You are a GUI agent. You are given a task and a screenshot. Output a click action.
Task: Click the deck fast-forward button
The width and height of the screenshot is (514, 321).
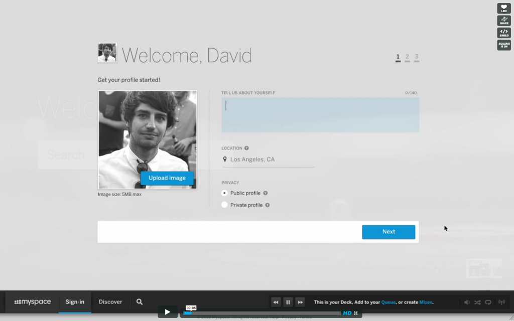tap(300, 302)
